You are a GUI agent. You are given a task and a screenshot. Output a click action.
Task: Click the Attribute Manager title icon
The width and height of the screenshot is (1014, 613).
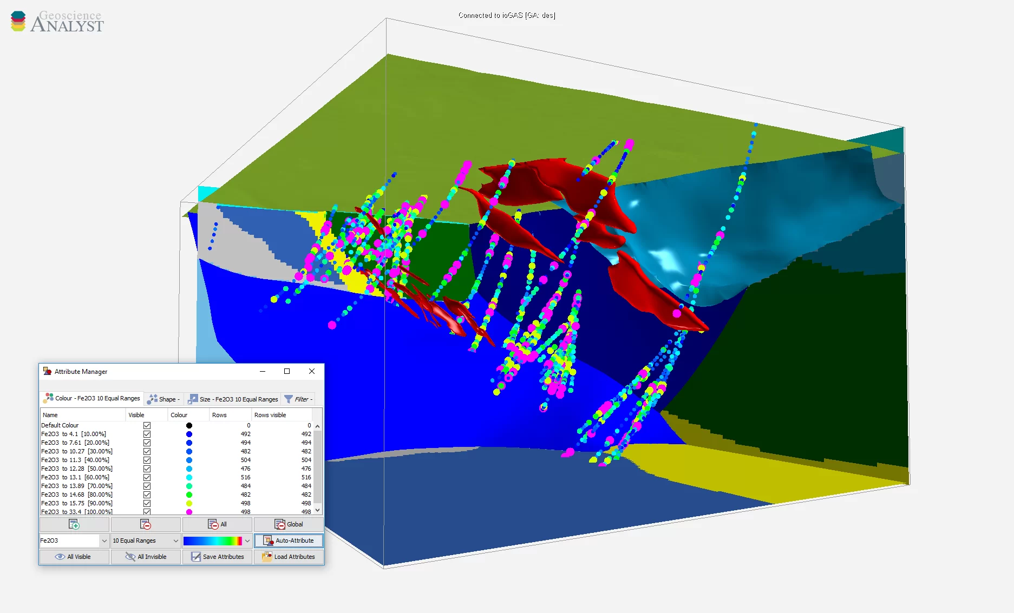coord(47,371)
